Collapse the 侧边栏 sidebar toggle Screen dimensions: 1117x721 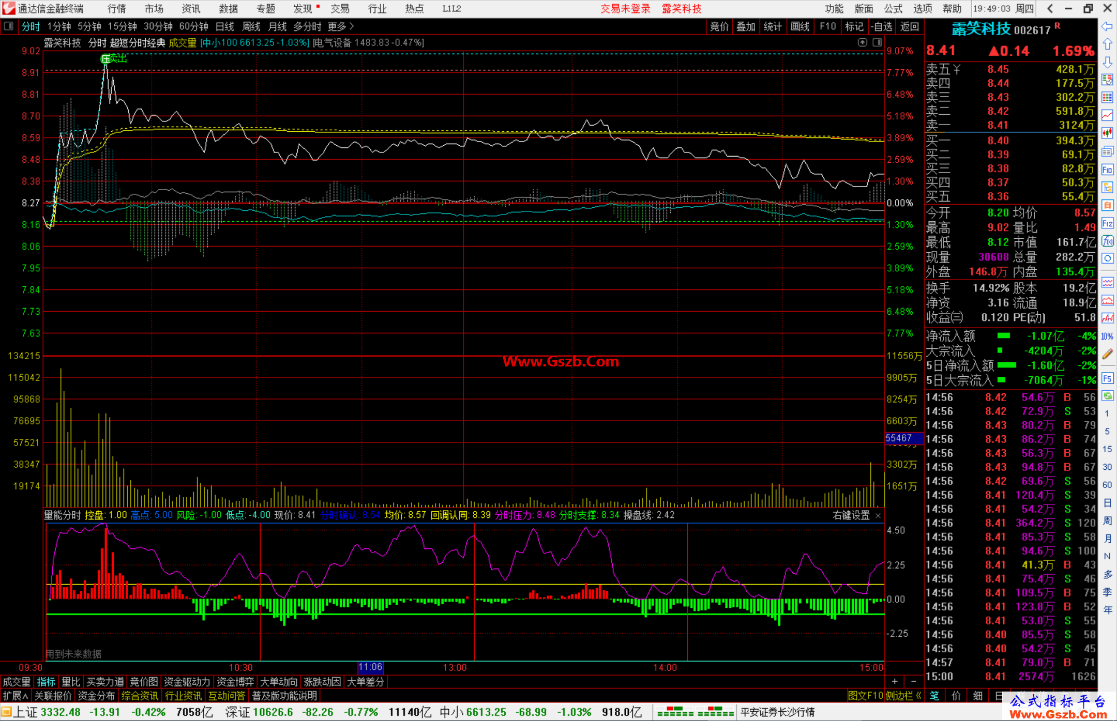904,696
